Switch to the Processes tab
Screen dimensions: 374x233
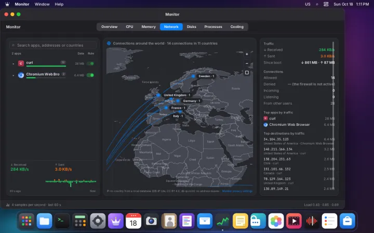point(213,26)
